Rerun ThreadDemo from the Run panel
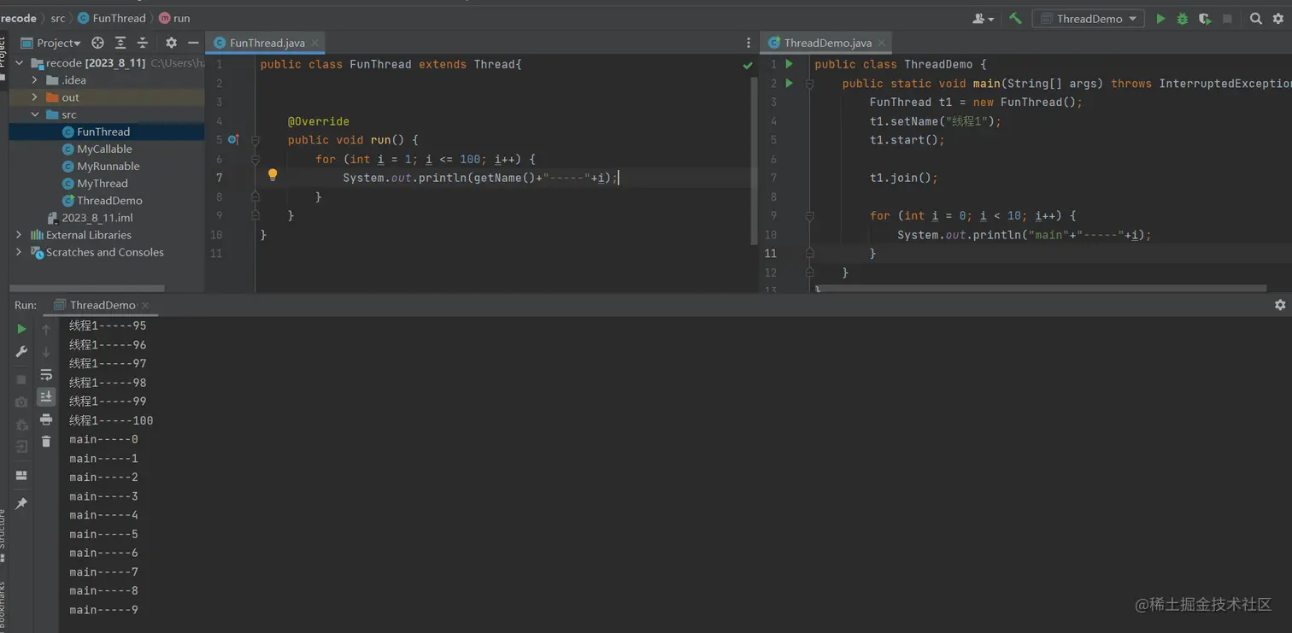 click(x=21, y=329)
